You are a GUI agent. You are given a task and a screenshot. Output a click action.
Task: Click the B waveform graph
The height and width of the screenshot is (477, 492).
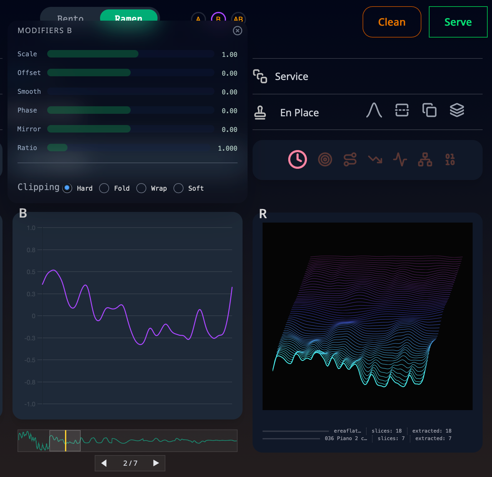click(128, 316)
